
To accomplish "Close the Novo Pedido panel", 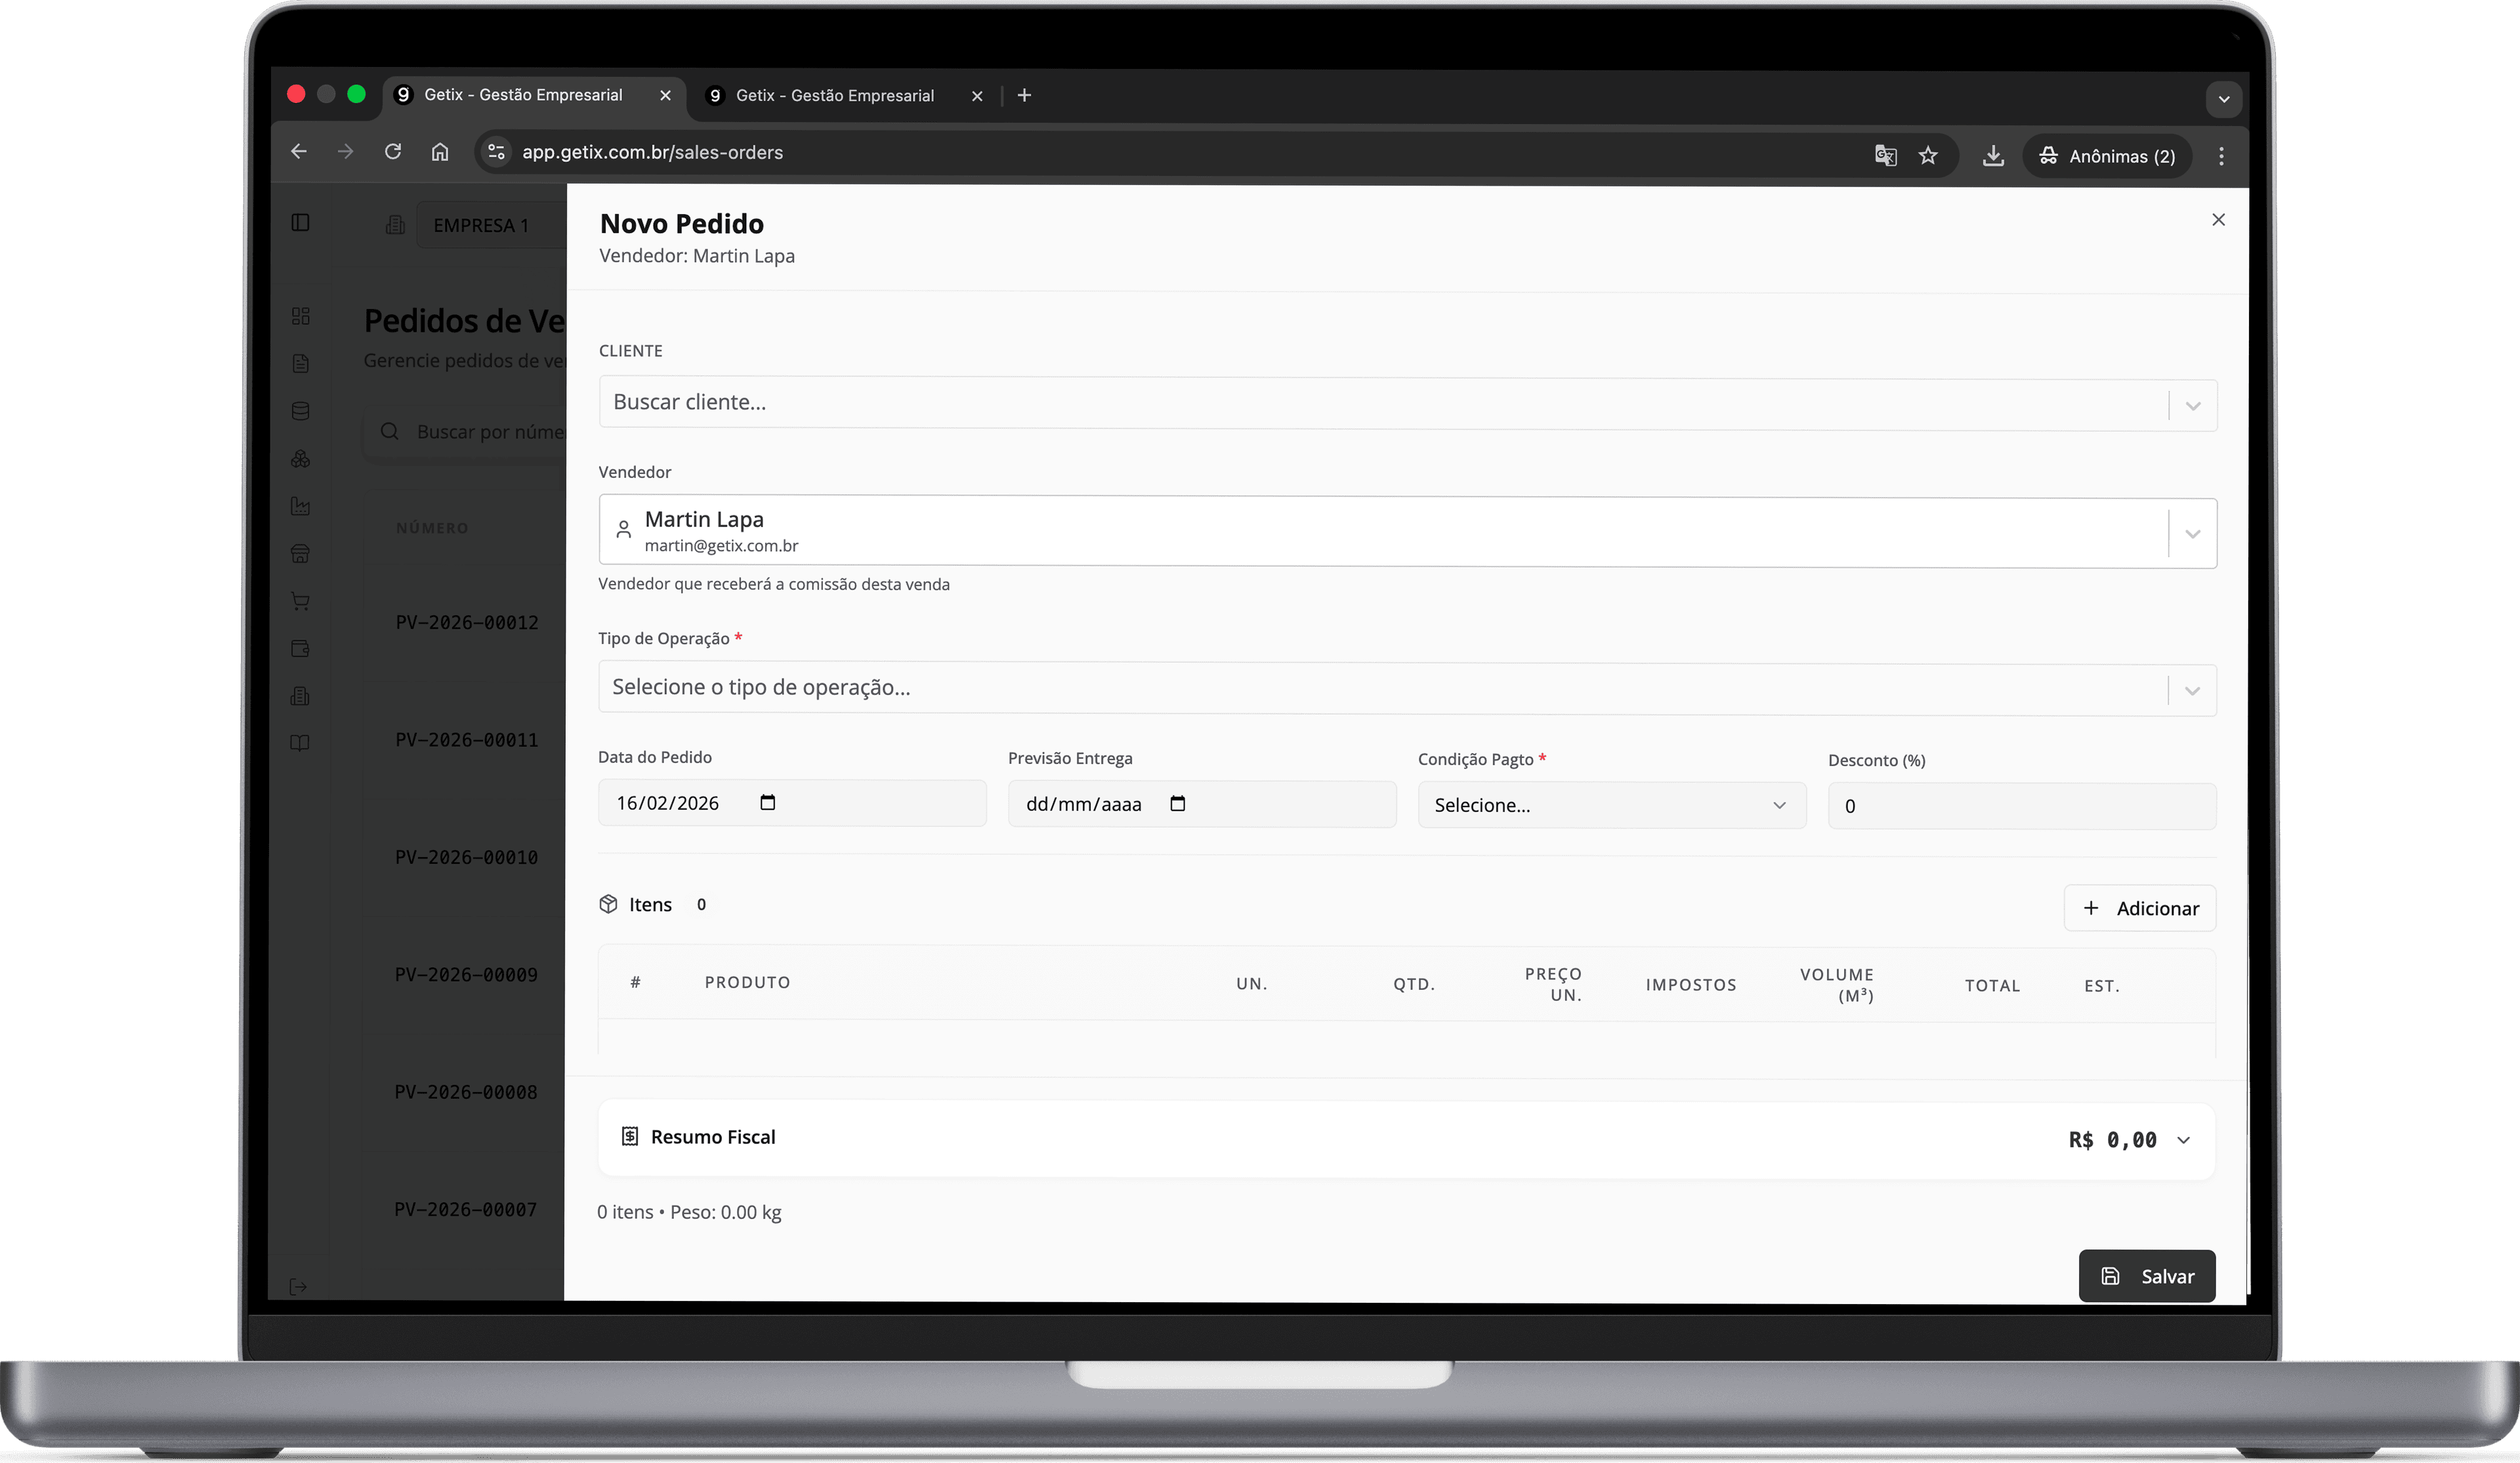I will pyautogui.click(x=2218, y=220).
